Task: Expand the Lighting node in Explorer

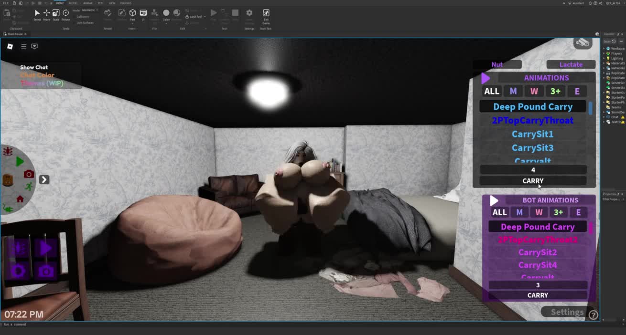Action: [604, 58]
